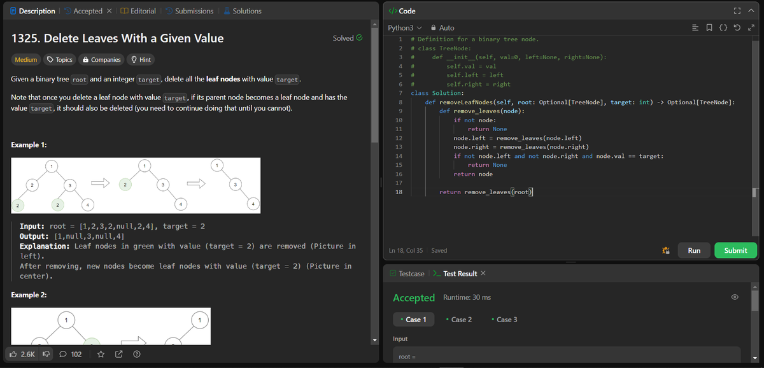Click the format code (lines) icon in the editor
Image resolution: width=764 pixels, height=368 pixels.
point(697,28)
